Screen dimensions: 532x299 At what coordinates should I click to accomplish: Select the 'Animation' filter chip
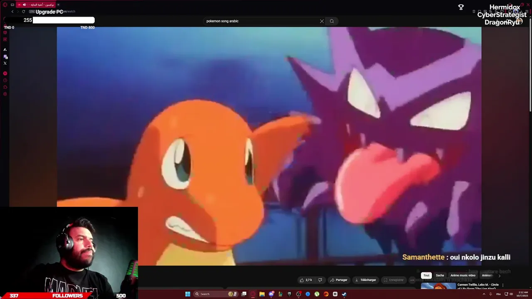tap(487, 275)
